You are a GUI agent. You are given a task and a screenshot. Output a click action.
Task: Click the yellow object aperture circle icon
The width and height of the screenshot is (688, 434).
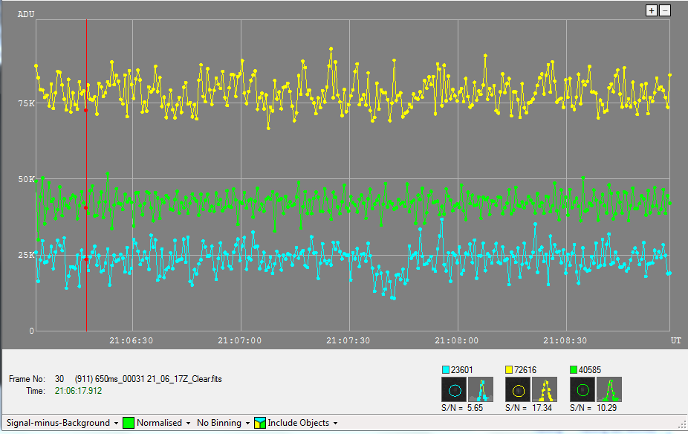pos(518,390)
